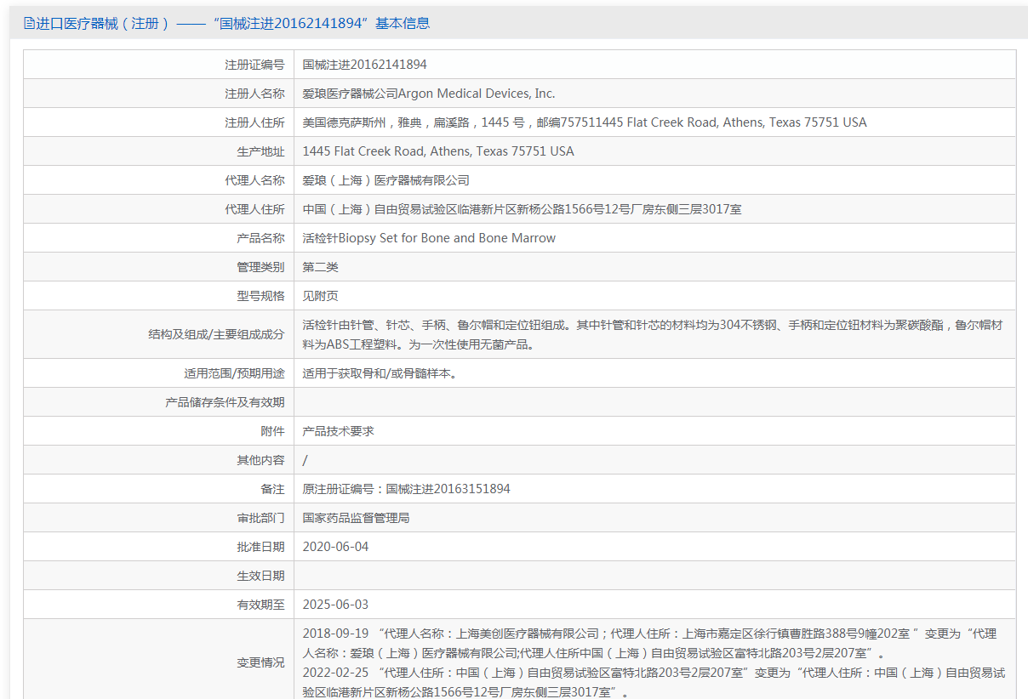Click the 注册人住所 address value cell

click(584, 122)
